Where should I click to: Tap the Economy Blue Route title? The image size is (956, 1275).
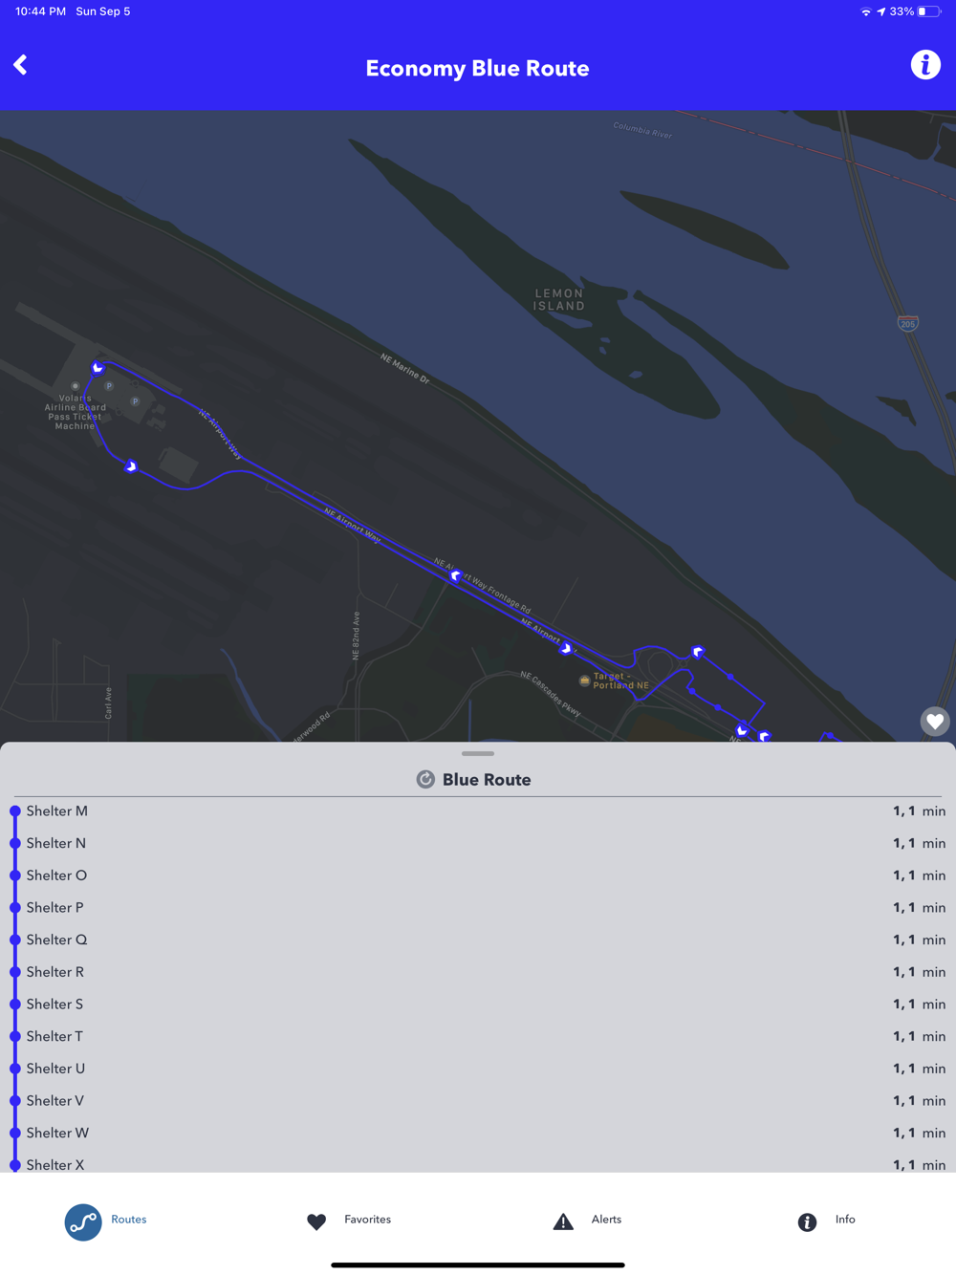coord(477,69)
